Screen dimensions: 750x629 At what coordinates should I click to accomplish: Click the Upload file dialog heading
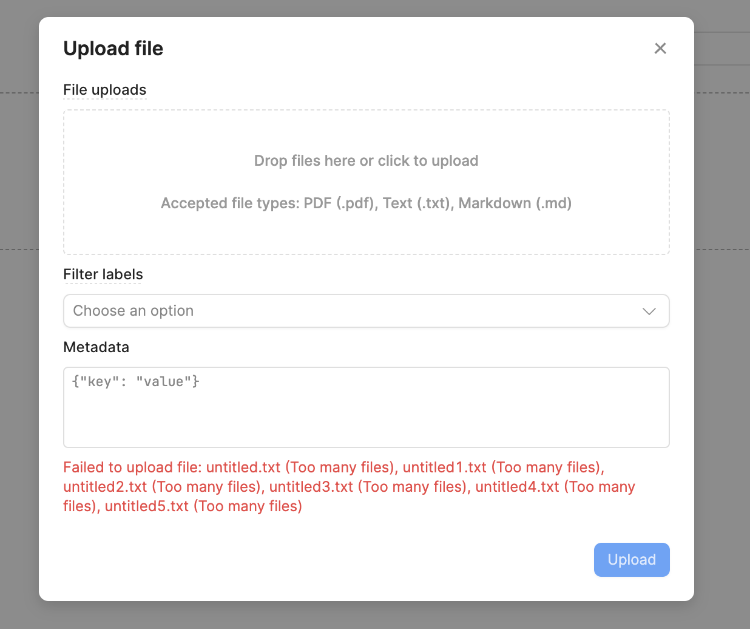(x=113, y=49)
